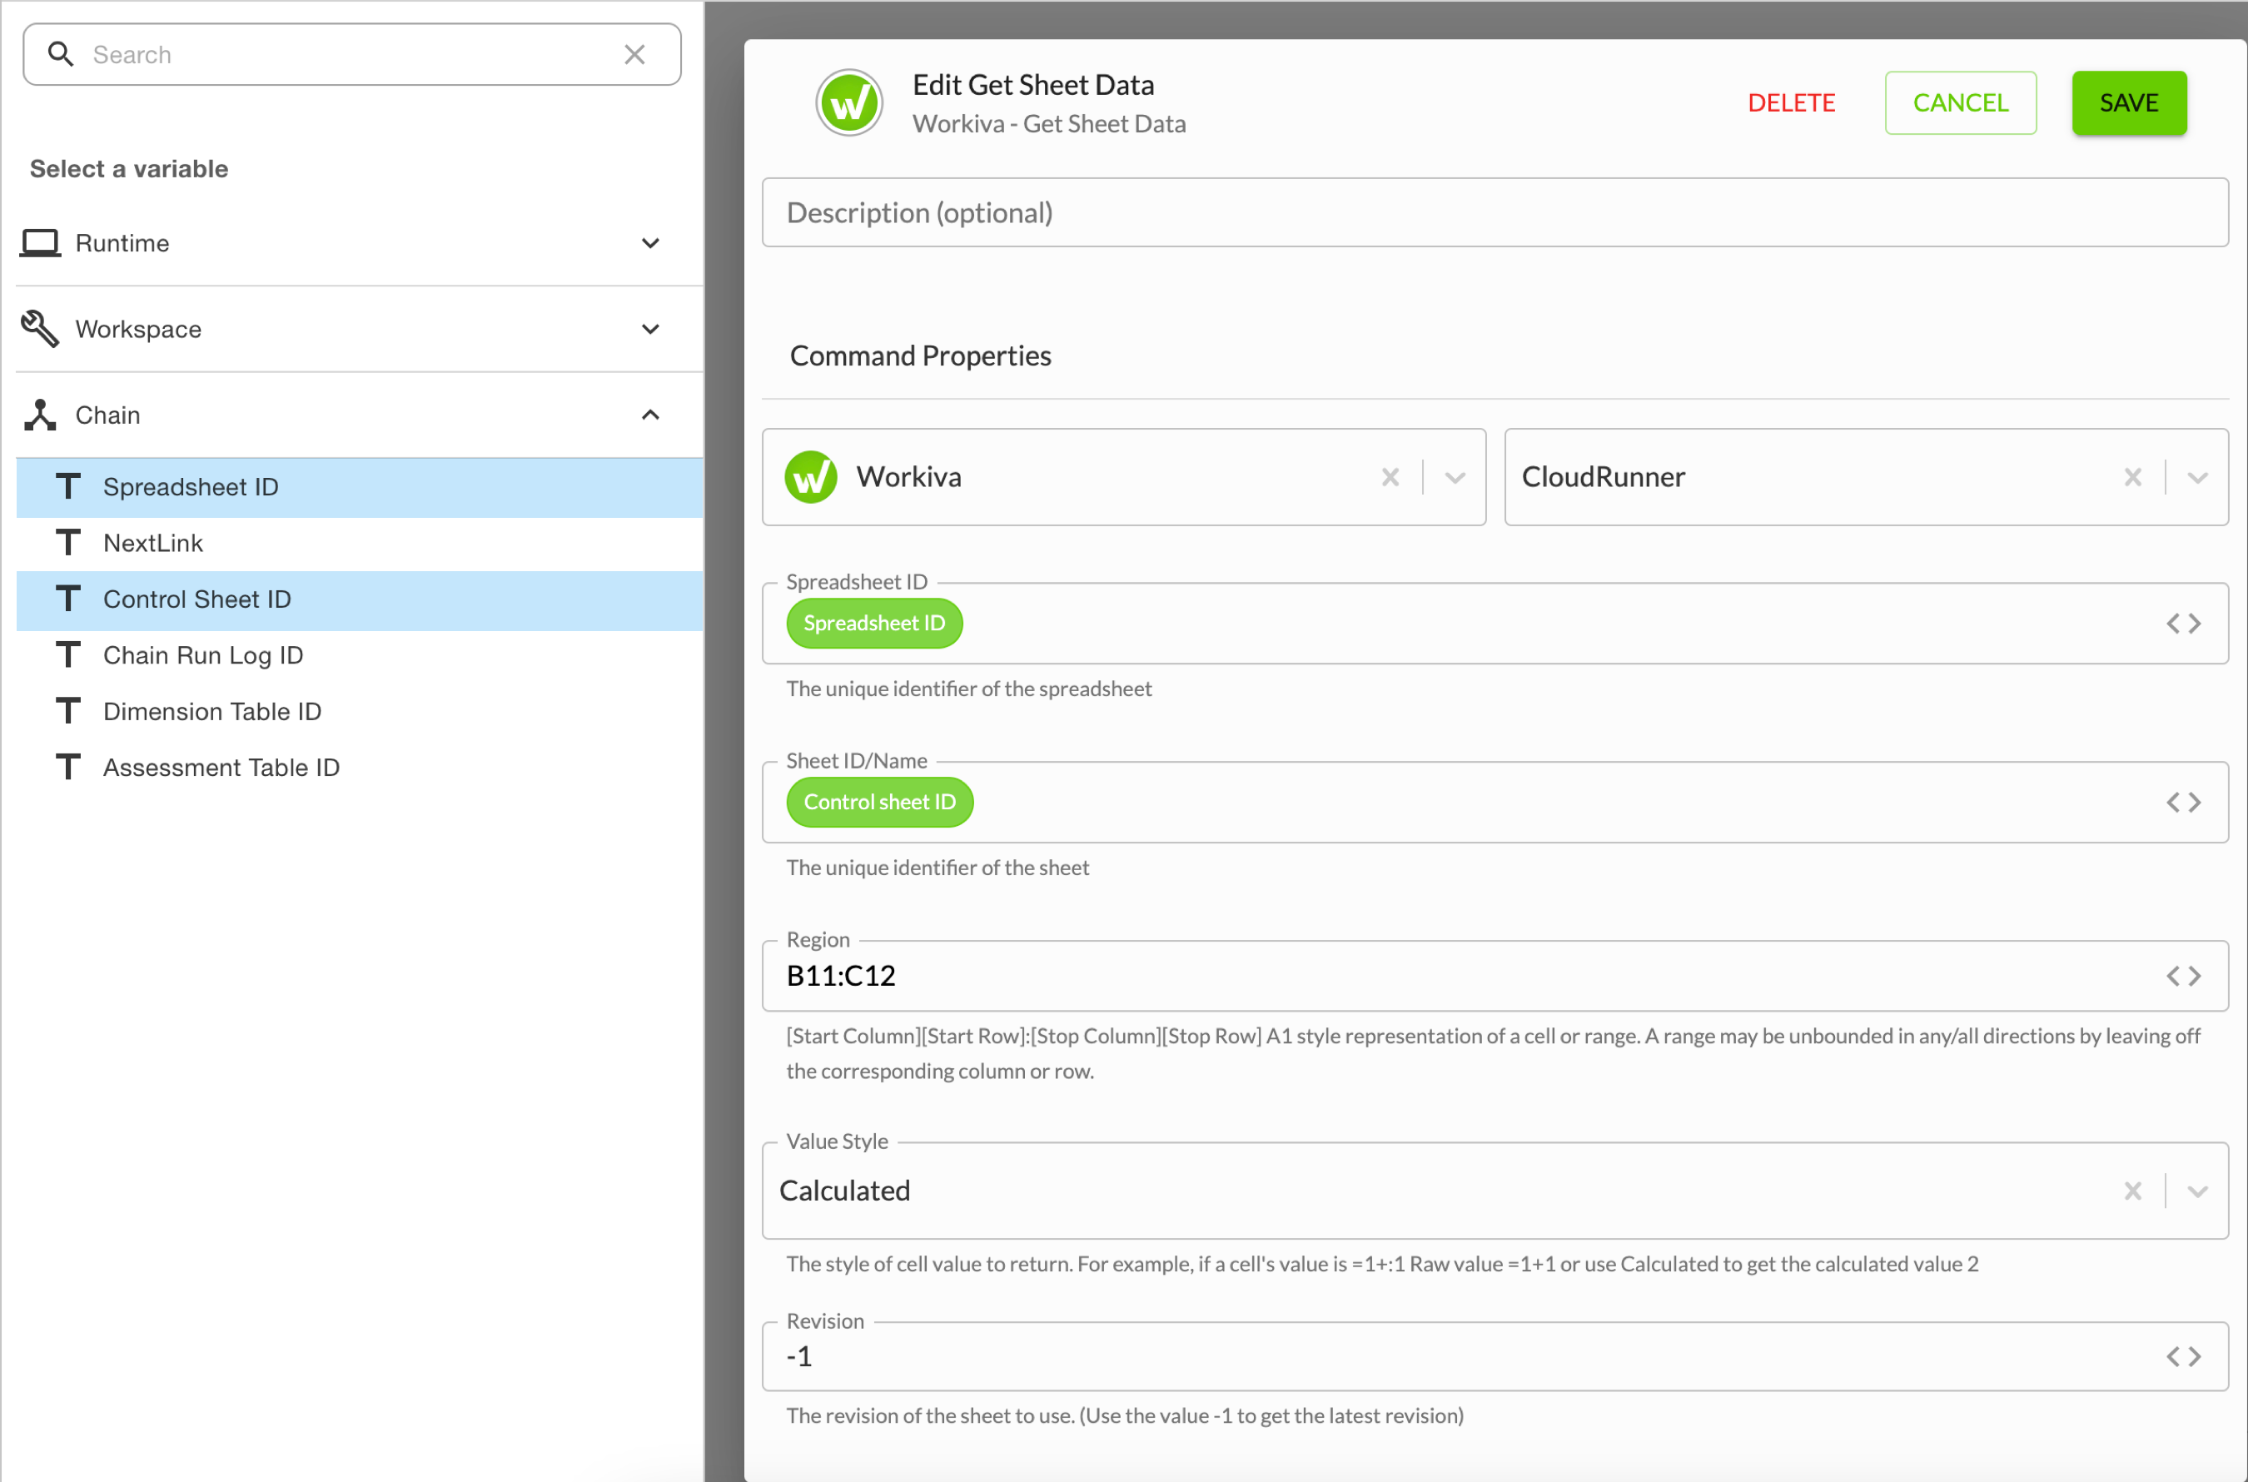The height and width of the screenshot is (1482, 2248).
Task: Click inside the Sheet ID/Name input area
Action: [x=1495, y=803]
